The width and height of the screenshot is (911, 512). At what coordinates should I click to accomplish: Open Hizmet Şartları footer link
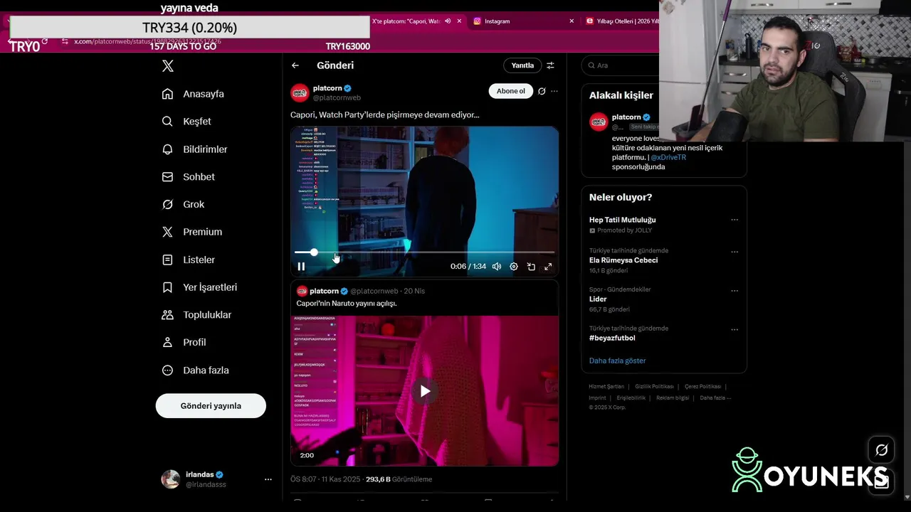[x=606, y=387]
